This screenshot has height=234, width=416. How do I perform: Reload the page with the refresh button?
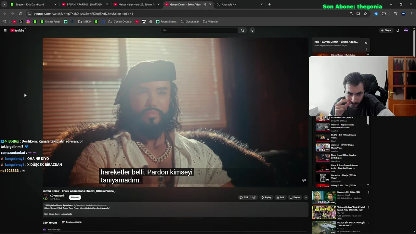(20, 14)
